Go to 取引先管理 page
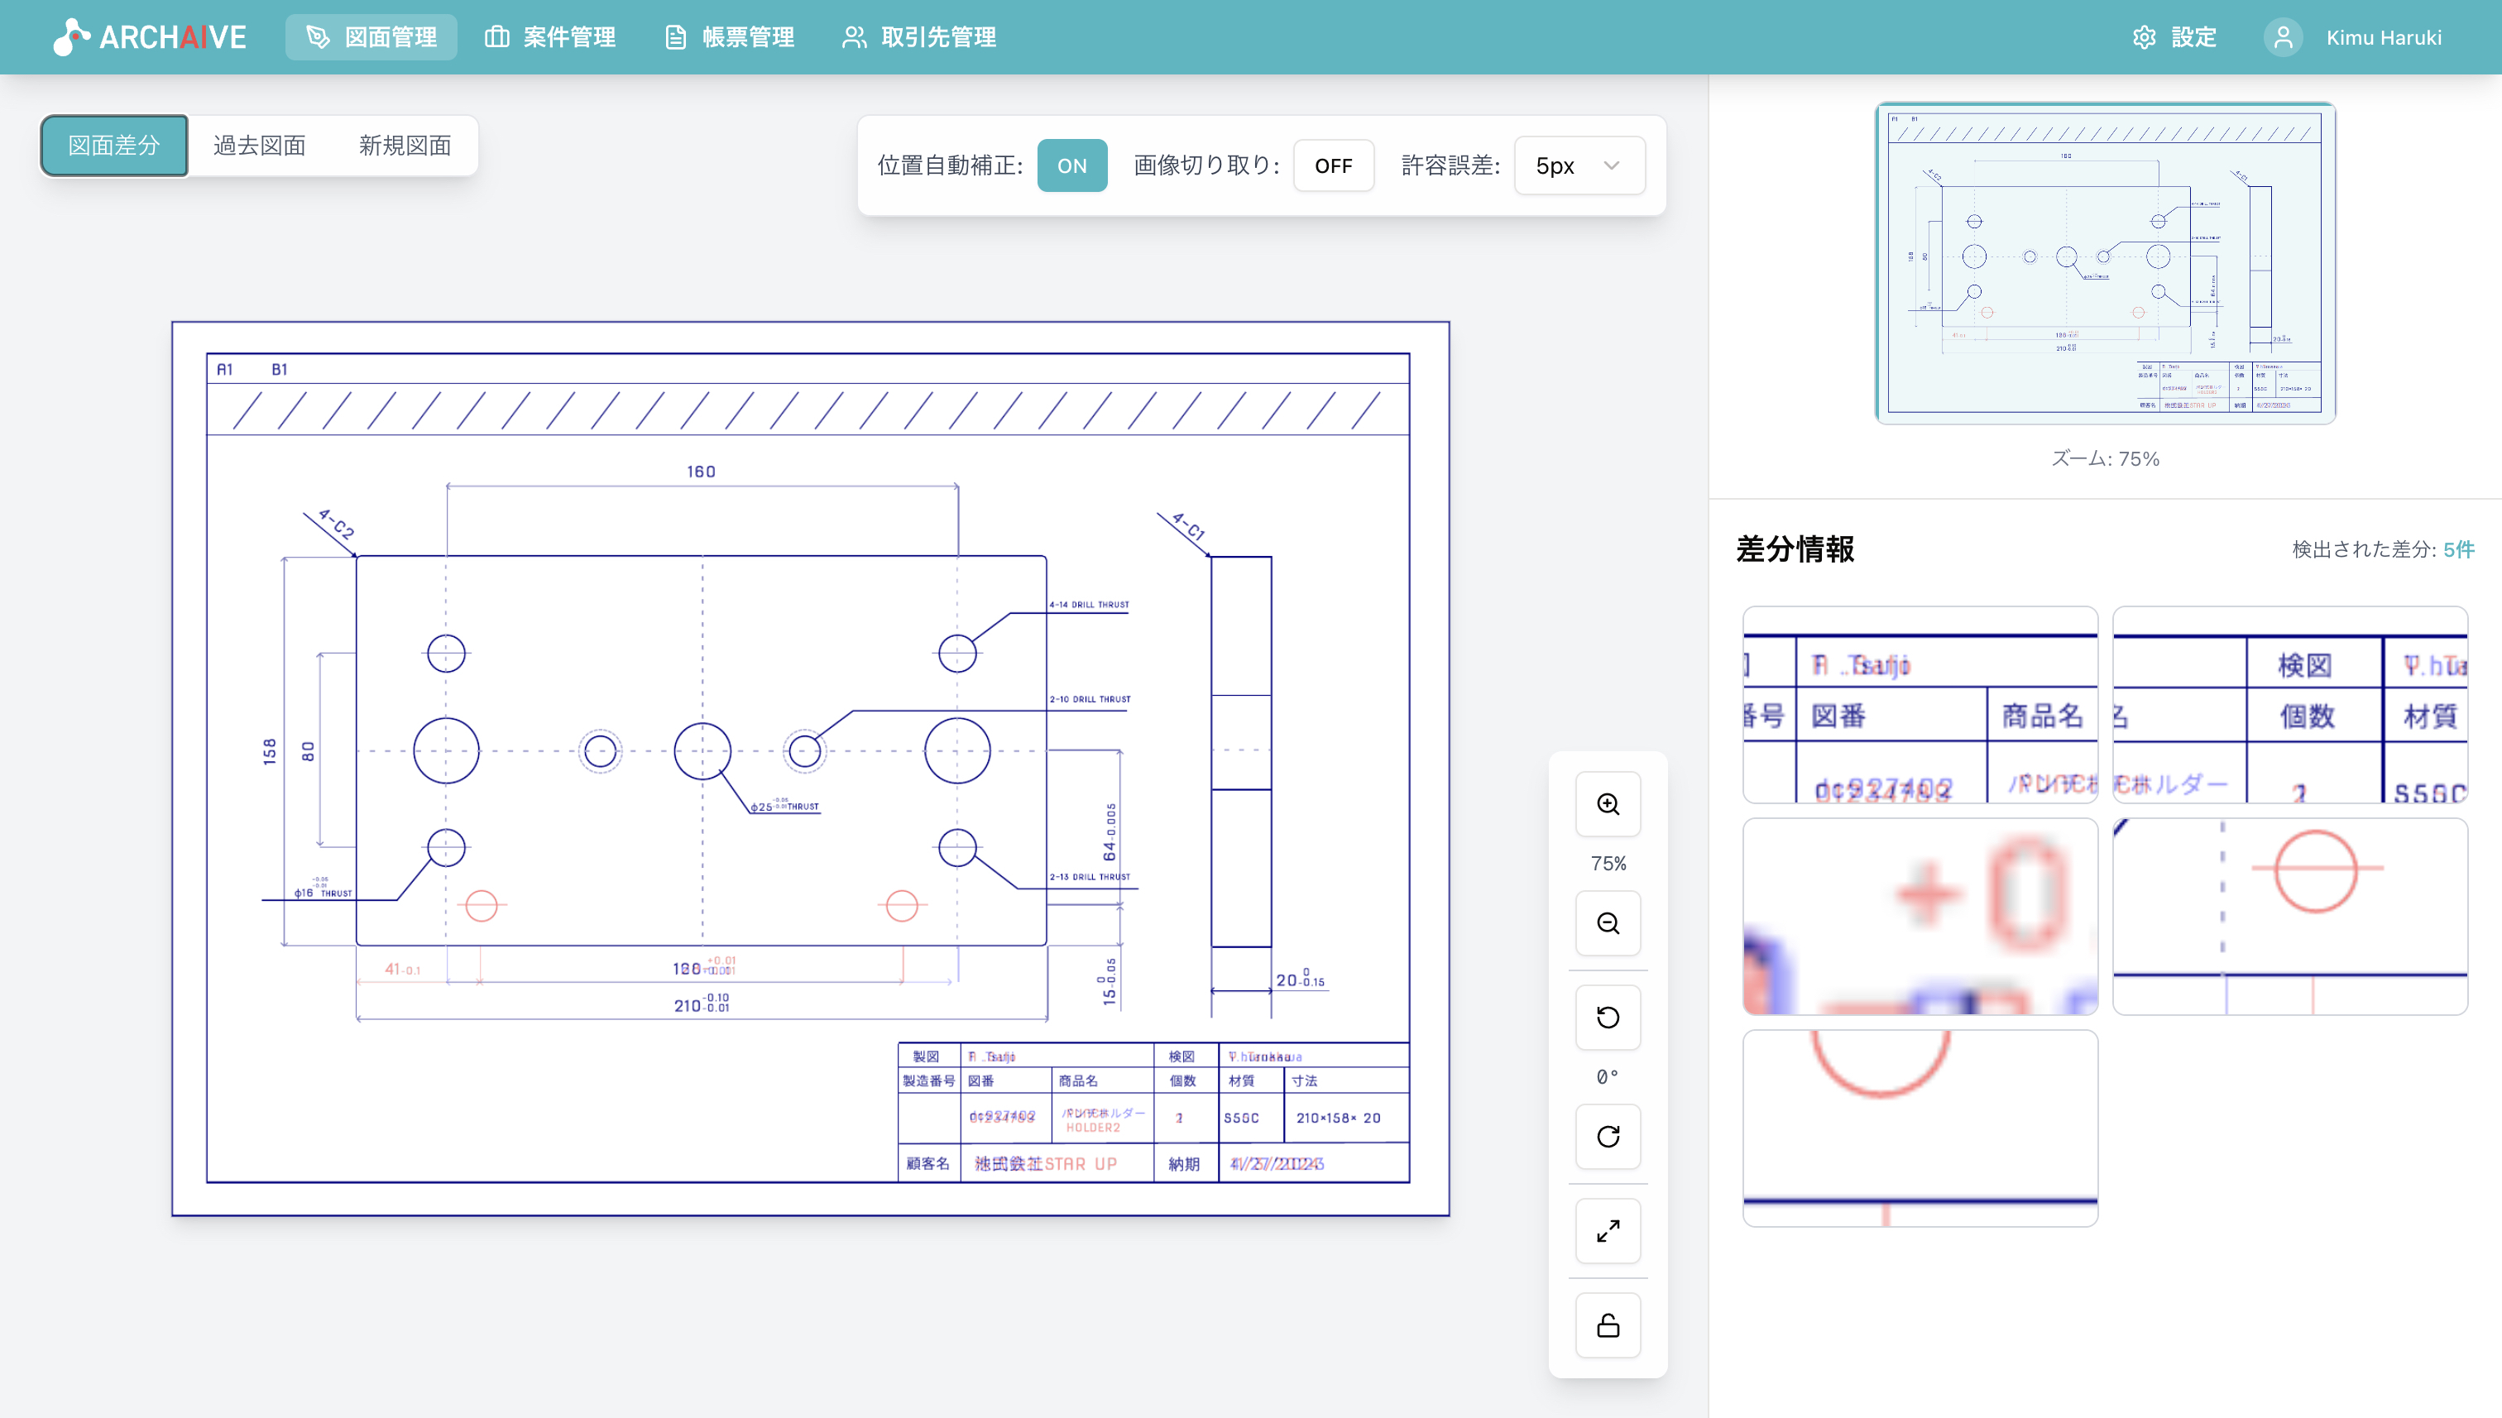The height and width of the screenshot is (1418, 2502). pyautogui.click(x=919, y=37)
